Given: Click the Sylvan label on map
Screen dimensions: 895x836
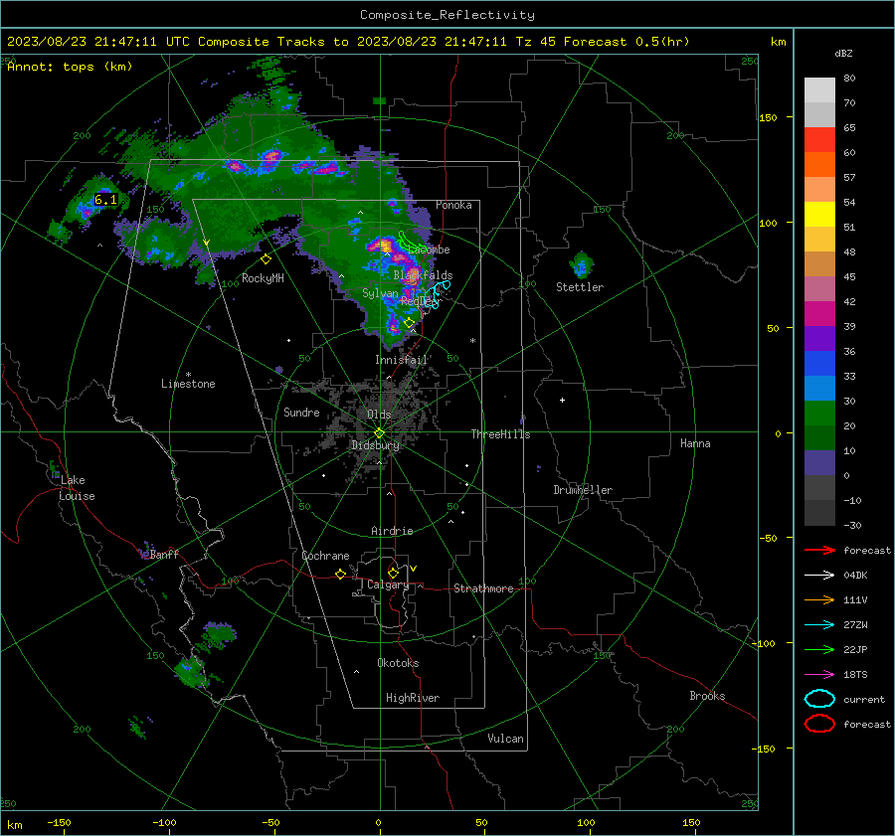Looking at the screenshot, I should (x=380, y=293).
